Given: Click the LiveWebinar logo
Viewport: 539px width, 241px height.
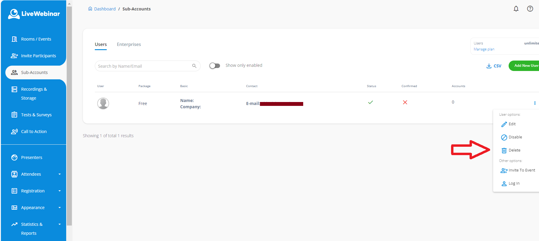Looking at the screenshot, I should point(34,14).
